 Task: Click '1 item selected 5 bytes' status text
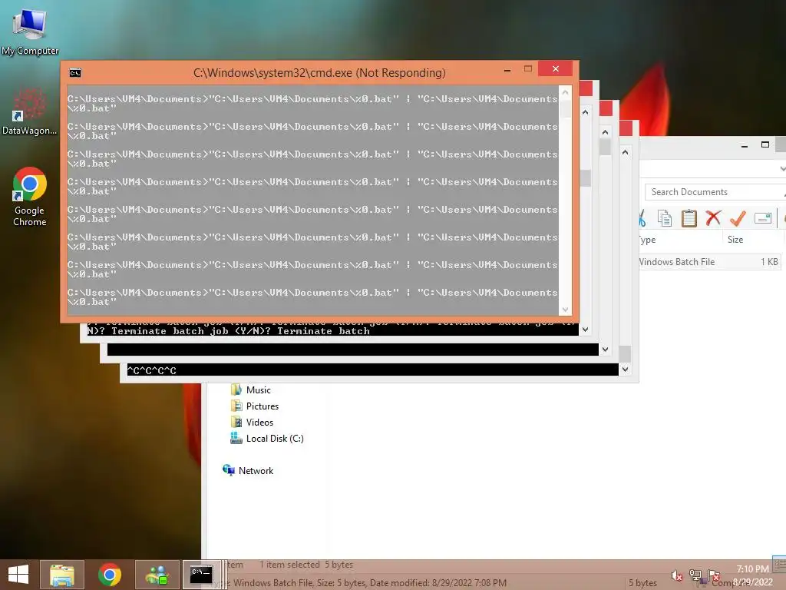305,565
